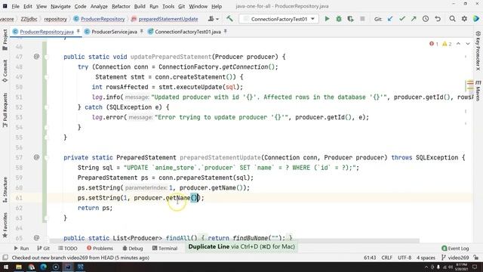
Task: Click gutter annotation icon on line 57
Action: (36, 157)
